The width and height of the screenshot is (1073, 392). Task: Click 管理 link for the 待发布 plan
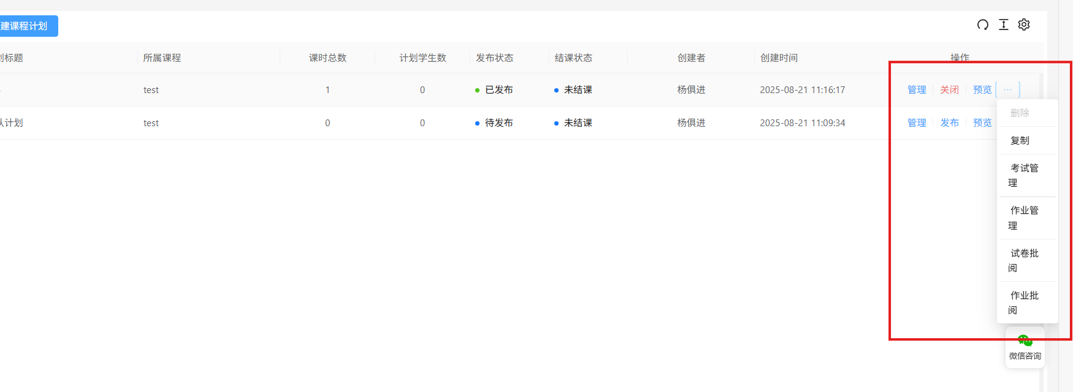pos(917,123)
